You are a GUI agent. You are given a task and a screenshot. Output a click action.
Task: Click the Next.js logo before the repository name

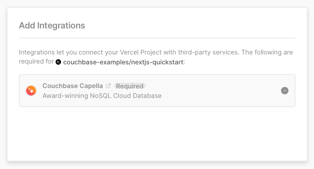click(58, 62)
